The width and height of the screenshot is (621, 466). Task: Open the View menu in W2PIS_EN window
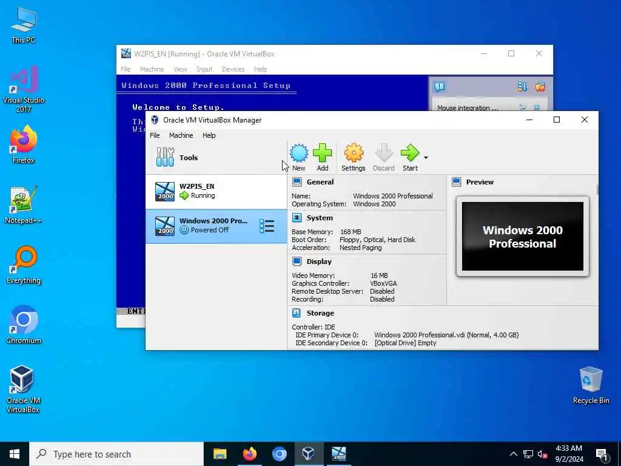(x=180, y=69)
